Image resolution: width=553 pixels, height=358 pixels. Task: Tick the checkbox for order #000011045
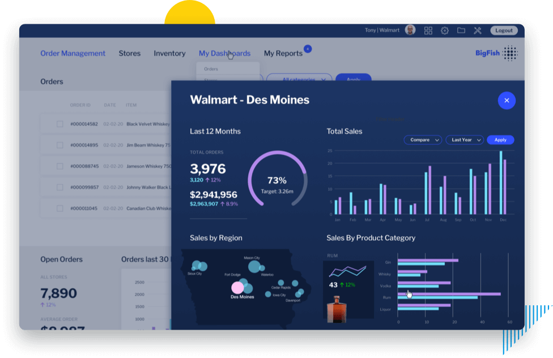pyautogui.click(x=60, y=208)
